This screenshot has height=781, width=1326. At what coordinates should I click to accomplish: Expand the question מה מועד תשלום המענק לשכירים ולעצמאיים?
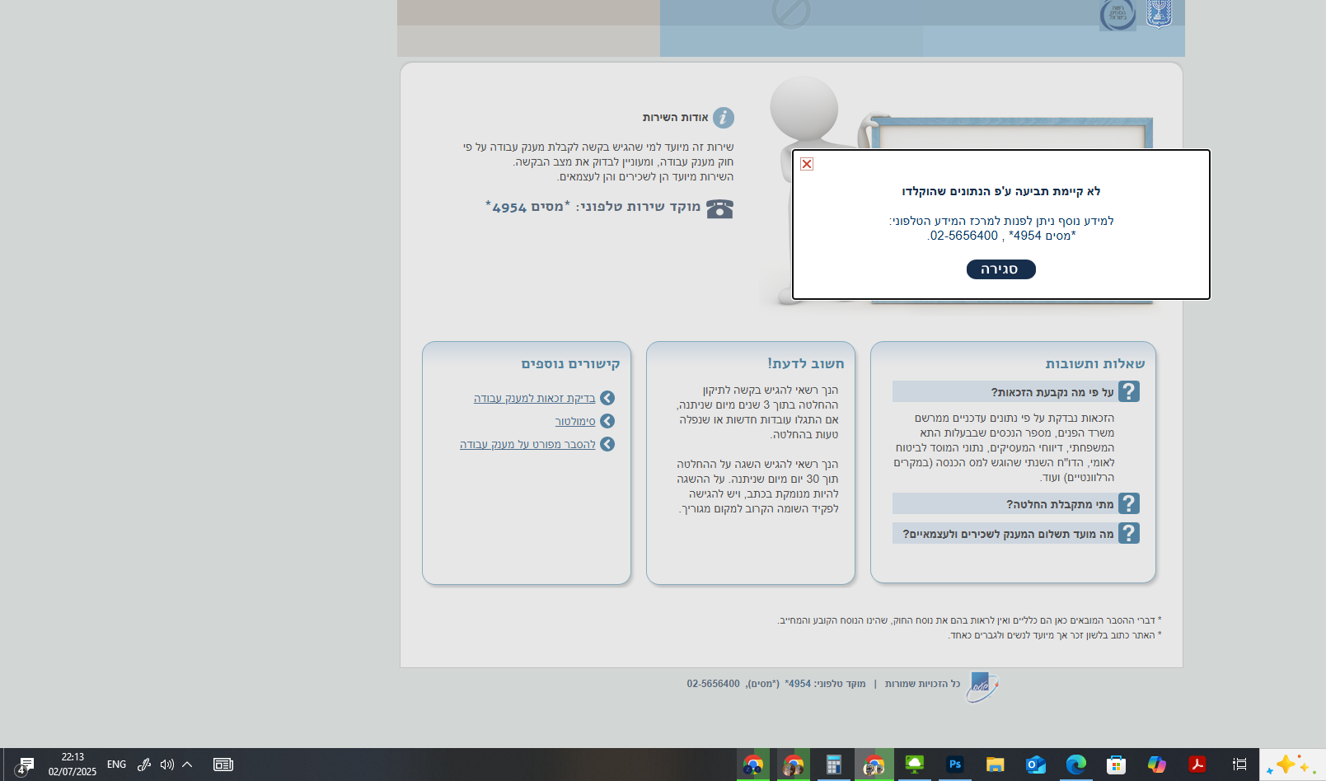coord(1016,533)
